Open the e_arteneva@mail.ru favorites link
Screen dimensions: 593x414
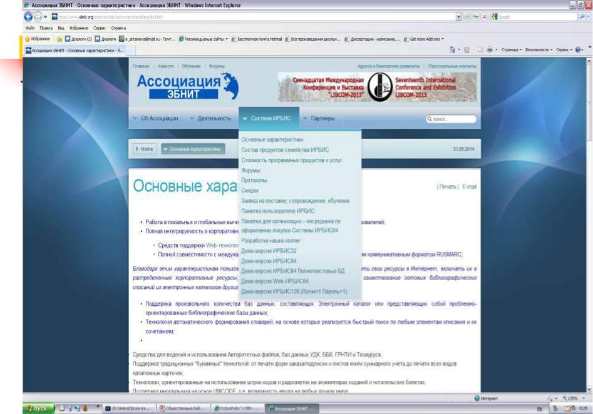[147, 39]
